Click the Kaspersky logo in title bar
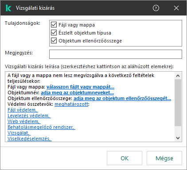 [8, 8]
